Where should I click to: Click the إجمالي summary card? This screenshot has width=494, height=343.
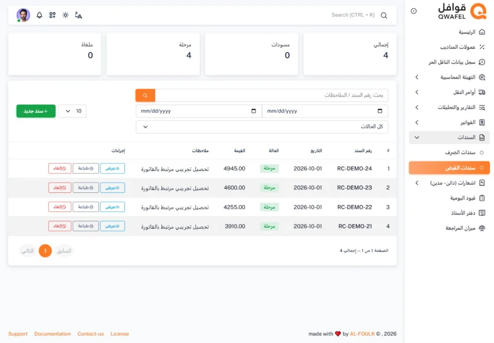350,54
